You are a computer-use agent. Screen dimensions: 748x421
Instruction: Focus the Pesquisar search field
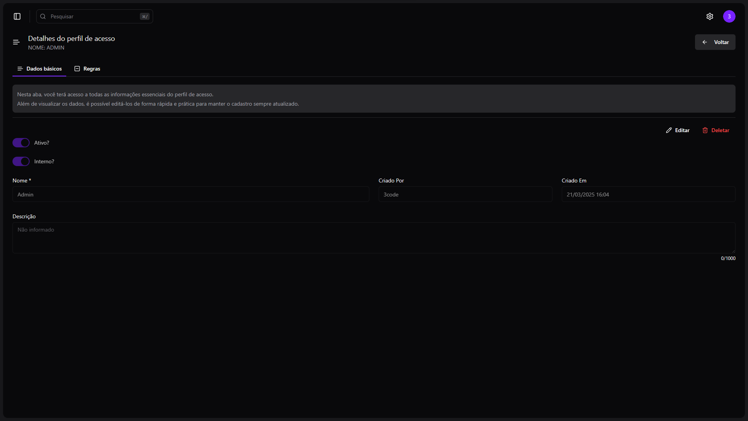click(x=93, y=16)
